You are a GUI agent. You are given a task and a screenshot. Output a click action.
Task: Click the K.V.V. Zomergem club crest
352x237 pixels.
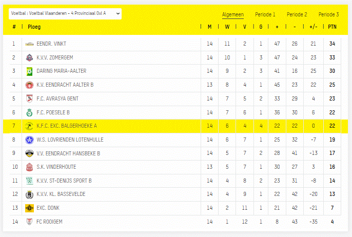pos(29,57)
